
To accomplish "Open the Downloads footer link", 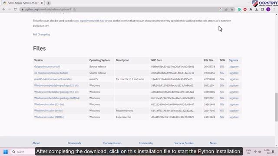I will pyautogui.click(x=74, y=143).
